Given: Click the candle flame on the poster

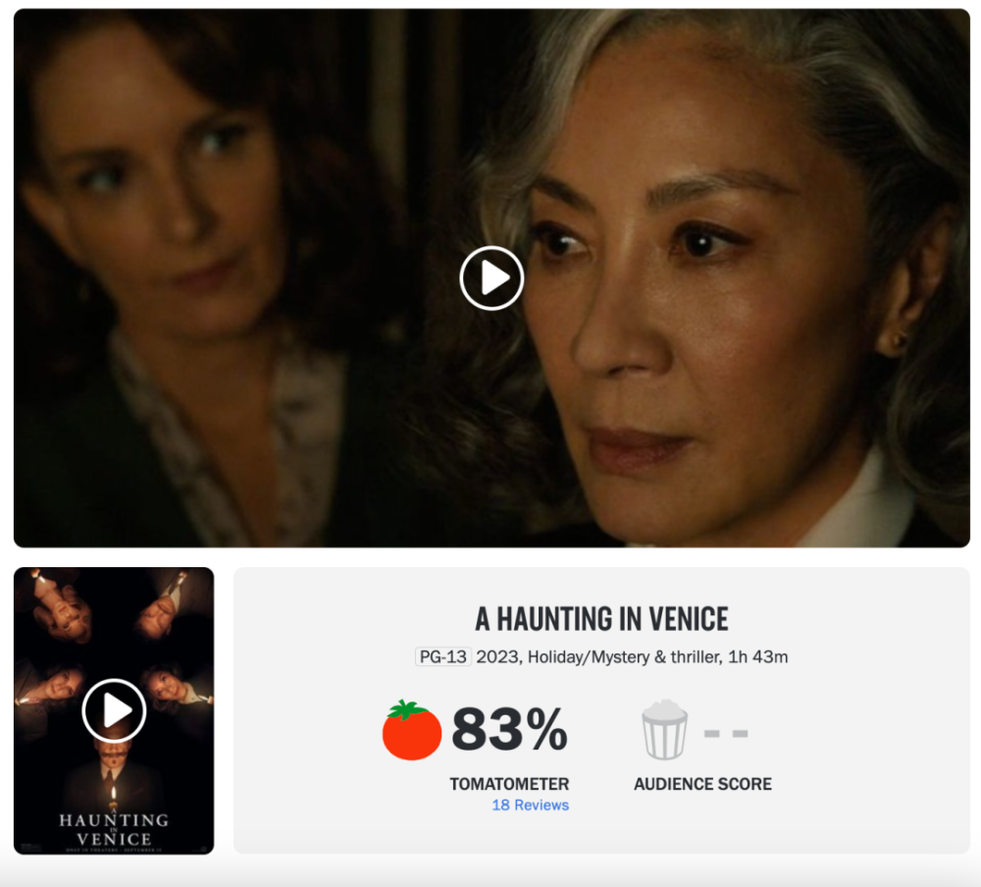Looking at the screenshot, I should [x=113, y=795].
